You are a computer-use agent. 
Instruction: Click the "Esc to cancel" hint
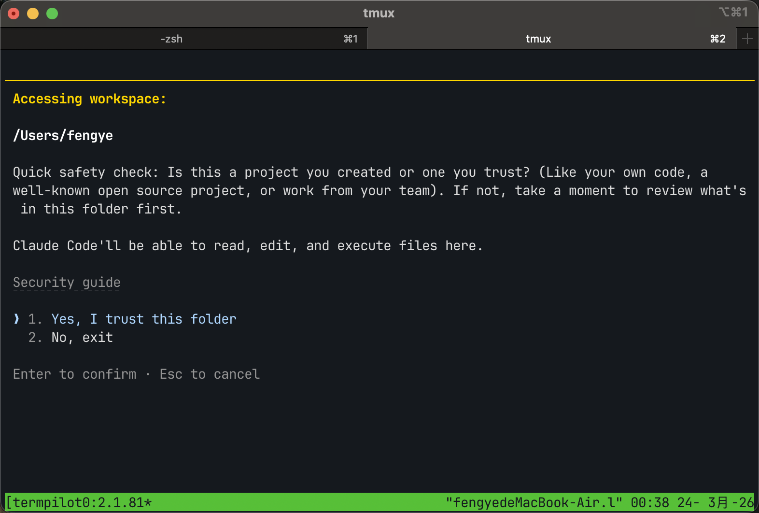pos(210,374)
